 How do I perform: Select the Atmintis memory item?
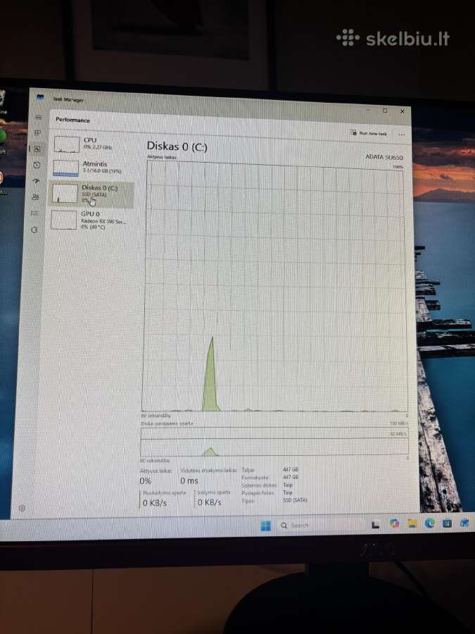pos(91,168)
